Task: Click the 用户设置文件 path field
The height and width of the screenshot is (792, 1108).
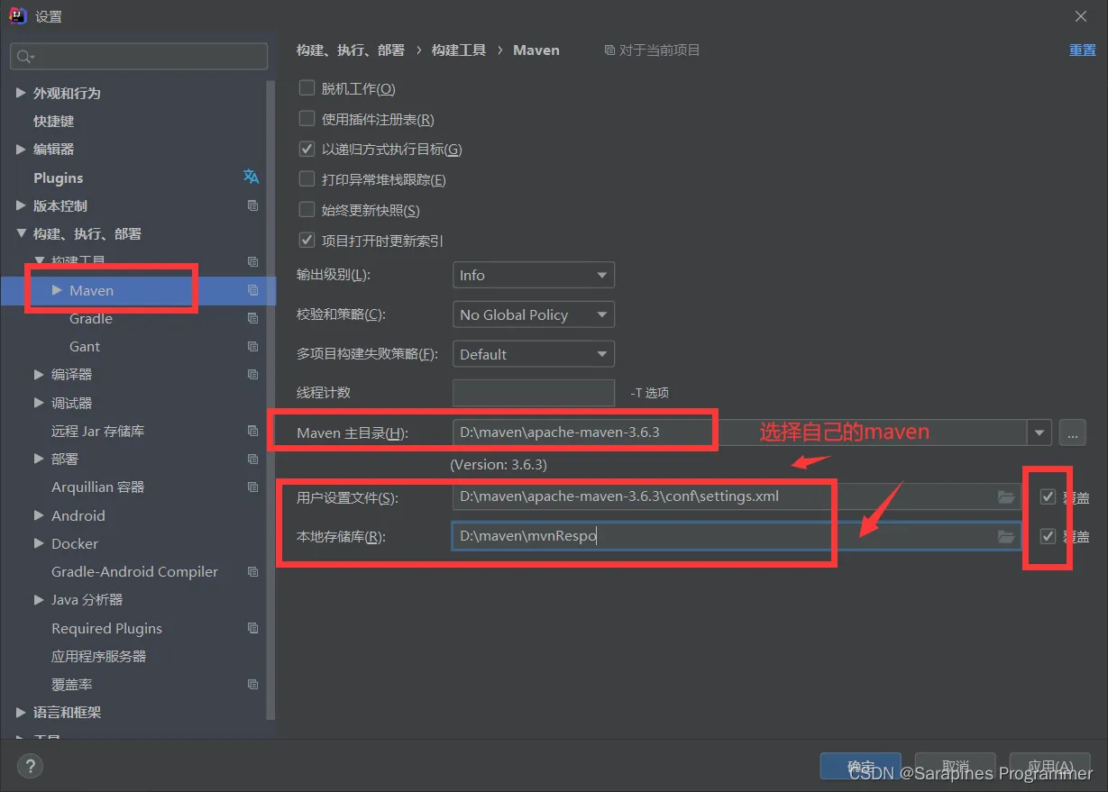Action: (736, 496)
